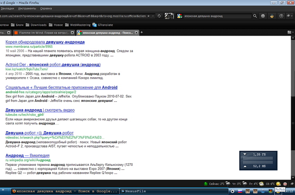Click the Russian flag language indicator

[x=240, y=191]
